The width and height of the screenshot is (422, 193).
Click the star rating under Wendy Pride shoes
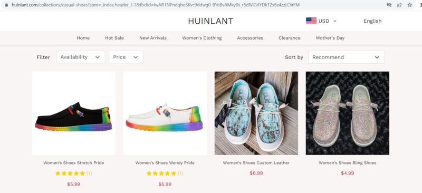161,173
